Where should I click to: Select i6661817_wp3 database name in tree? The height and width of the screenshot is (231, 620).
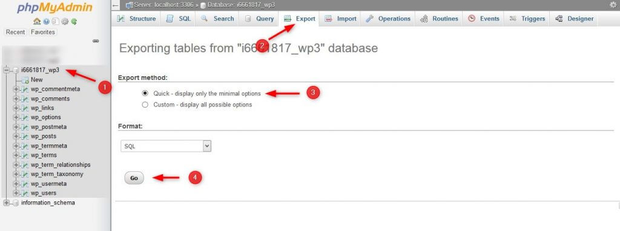click(x=41, y=70)
